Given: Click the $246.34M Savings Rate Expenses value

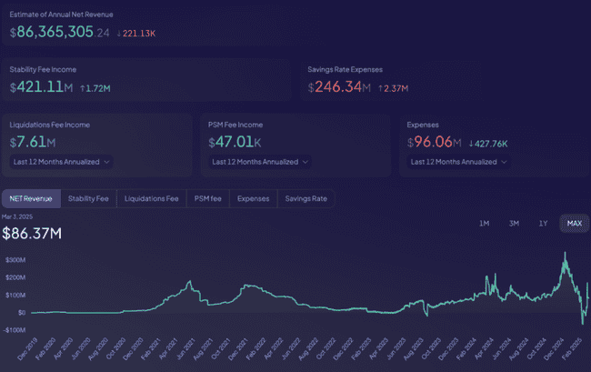Looking at the screenshot, I should (340, 87).
